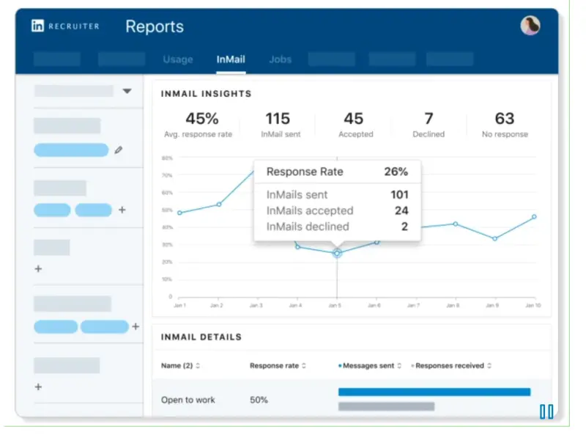The width and height of the screenshot is (586, 440).
Task: Click the highlighted Jan 5 data point
Action: [x=337, y=253]
